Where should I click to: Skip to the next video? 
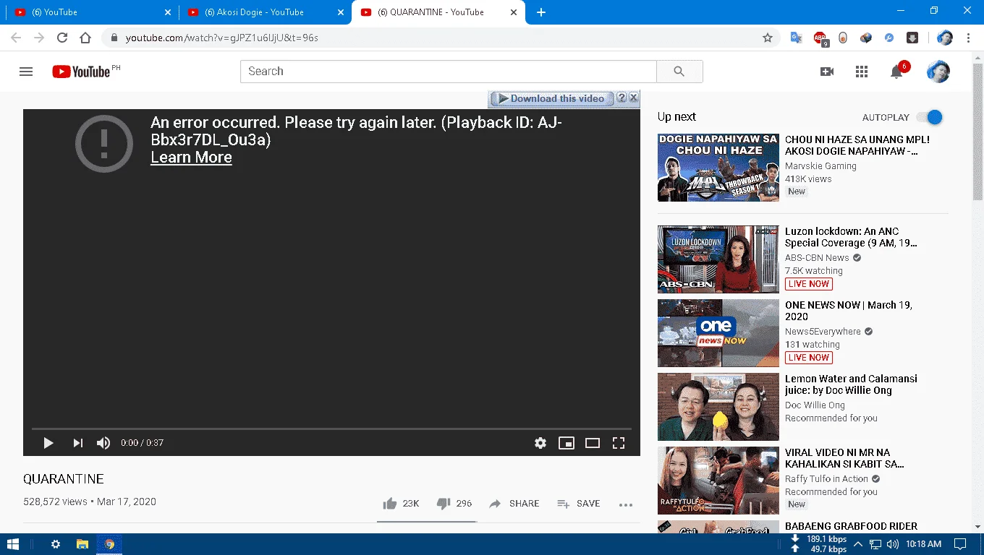click(x=77, y=443)
